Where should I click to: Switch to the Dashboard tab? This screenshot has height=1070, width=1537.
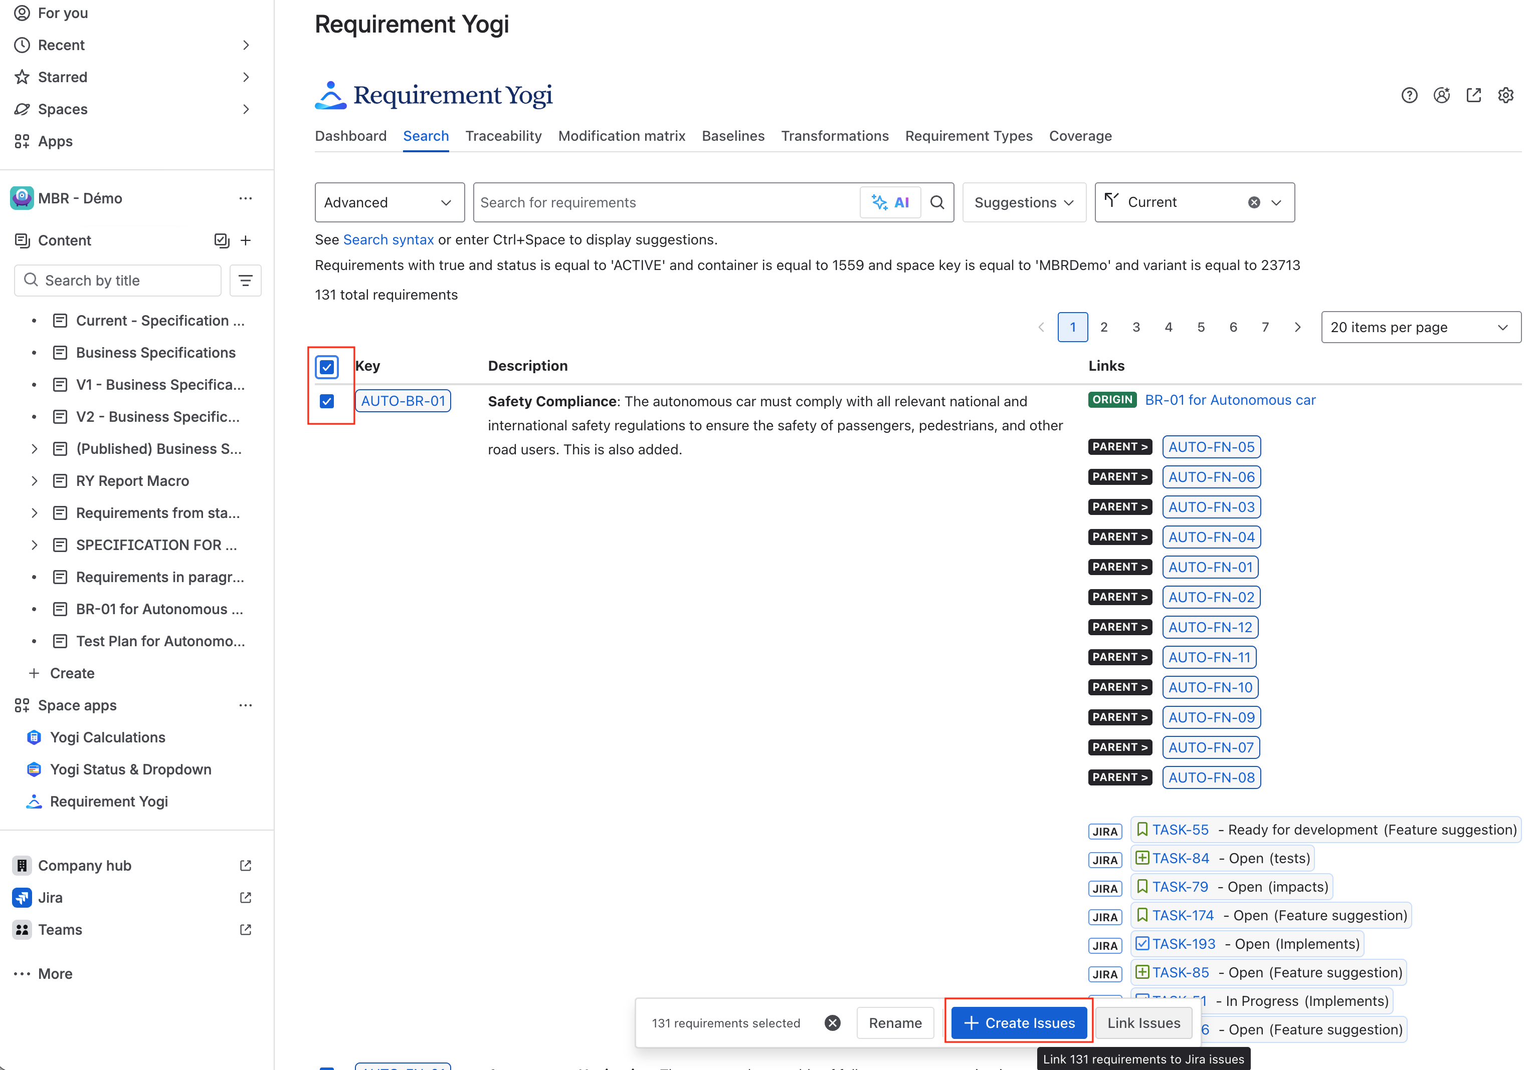[x=351, y=136]
